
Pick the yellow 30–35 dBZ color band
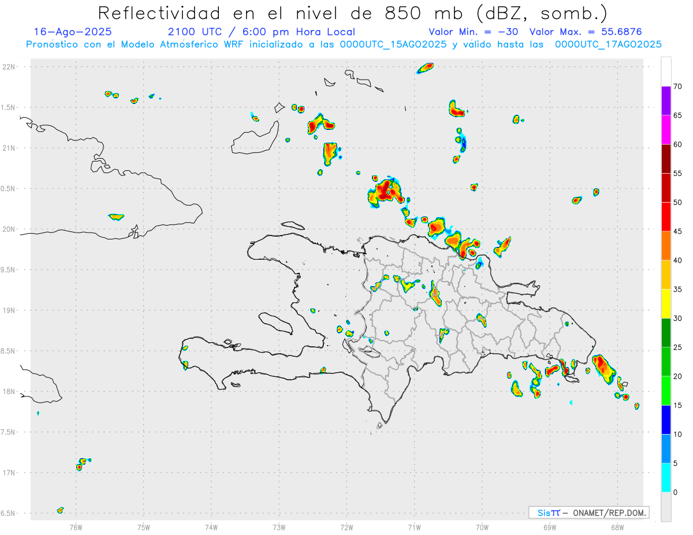click(666, 304)
